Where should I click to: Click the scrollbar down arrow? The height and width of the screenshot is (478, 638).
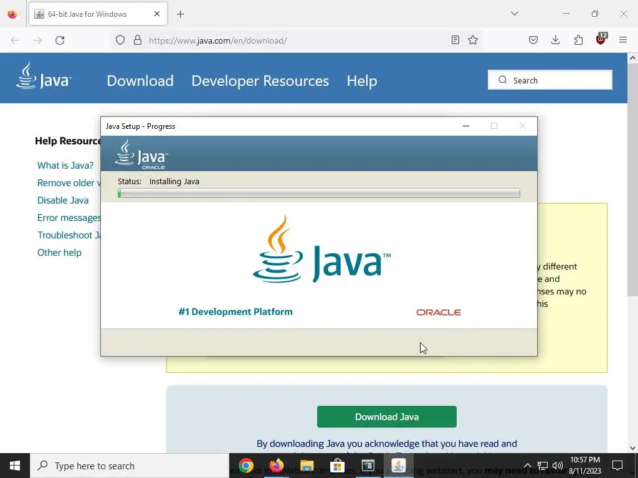(632, 448)
